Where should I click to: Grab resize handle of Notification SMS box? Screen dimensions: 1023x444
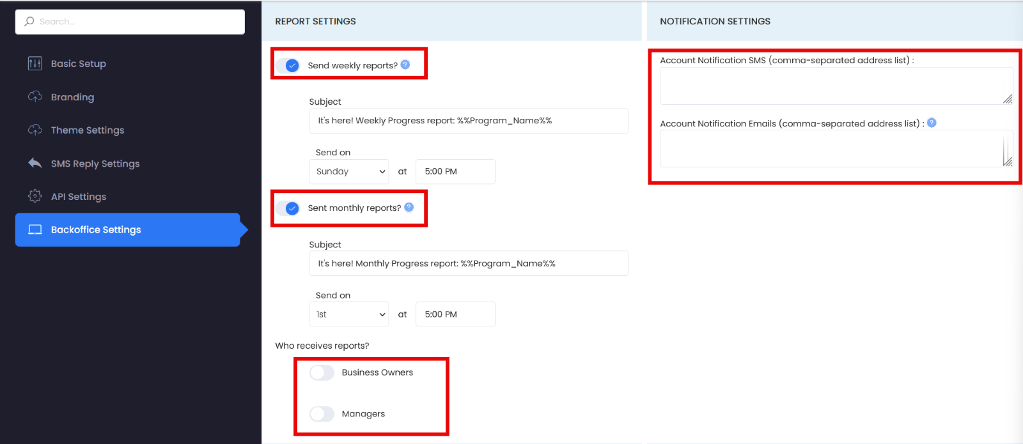click(1008, 99)
